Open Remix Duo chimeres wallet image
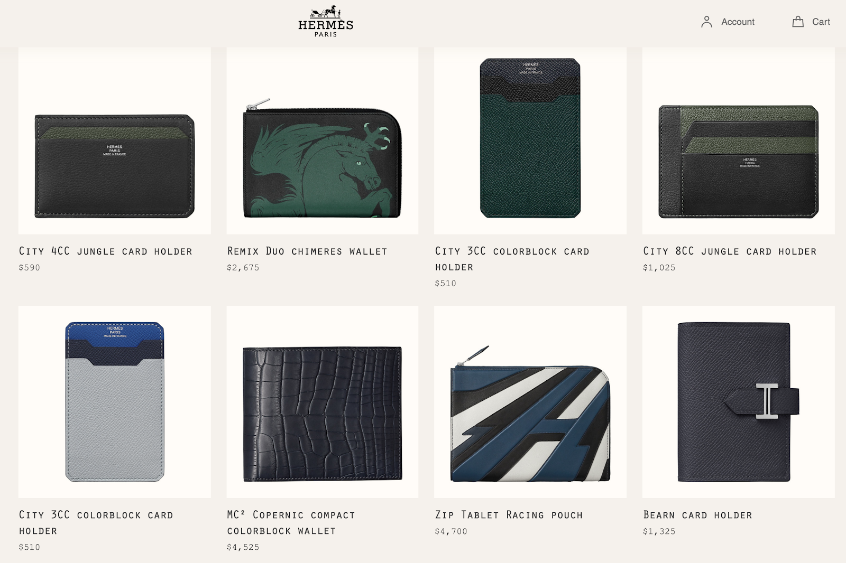Image resolution: width=846 pixels, height=563 pixels. pos(323,140)
